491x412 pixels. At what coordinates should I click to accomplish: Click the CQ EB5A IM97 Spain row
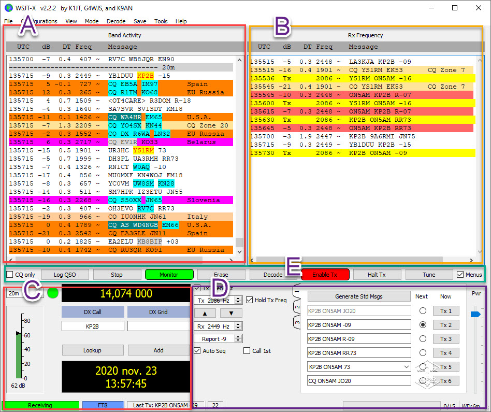tap(121, 84)
